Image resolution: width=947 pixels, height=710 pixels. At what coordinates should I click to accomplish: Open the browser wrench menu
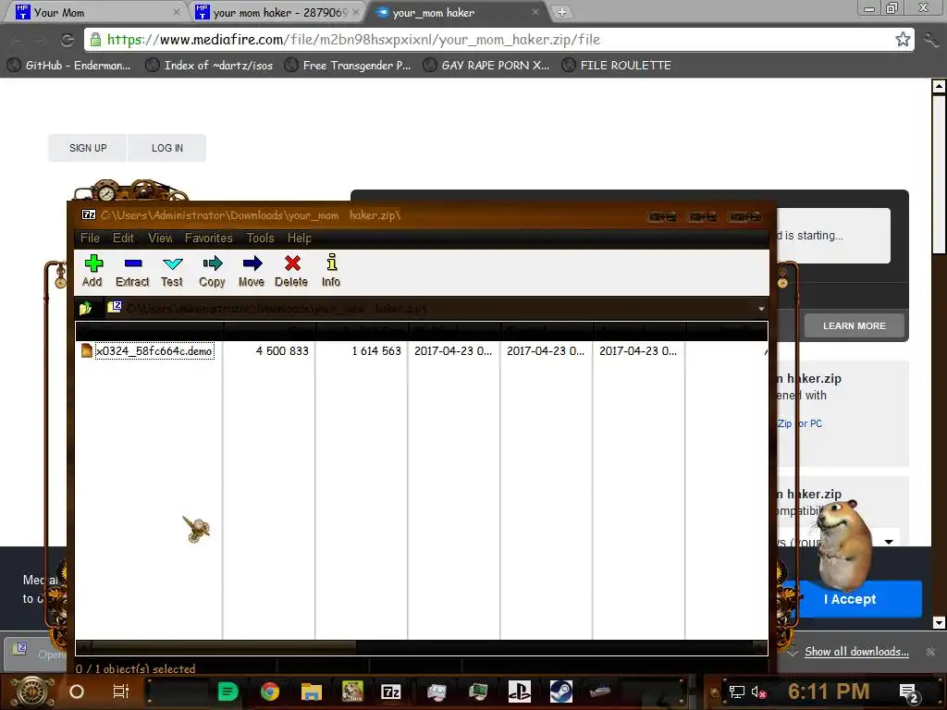click(930, 40)
